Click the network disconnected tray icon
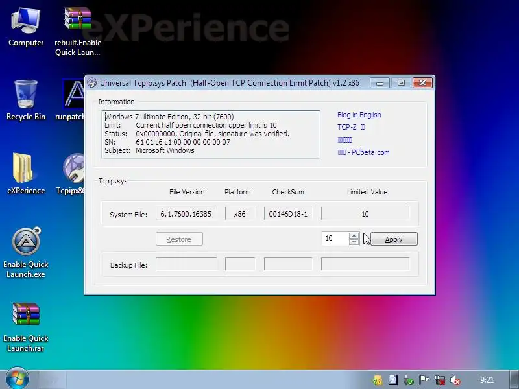The height and width of the screenshot is (389, 519). click(440, 380)
